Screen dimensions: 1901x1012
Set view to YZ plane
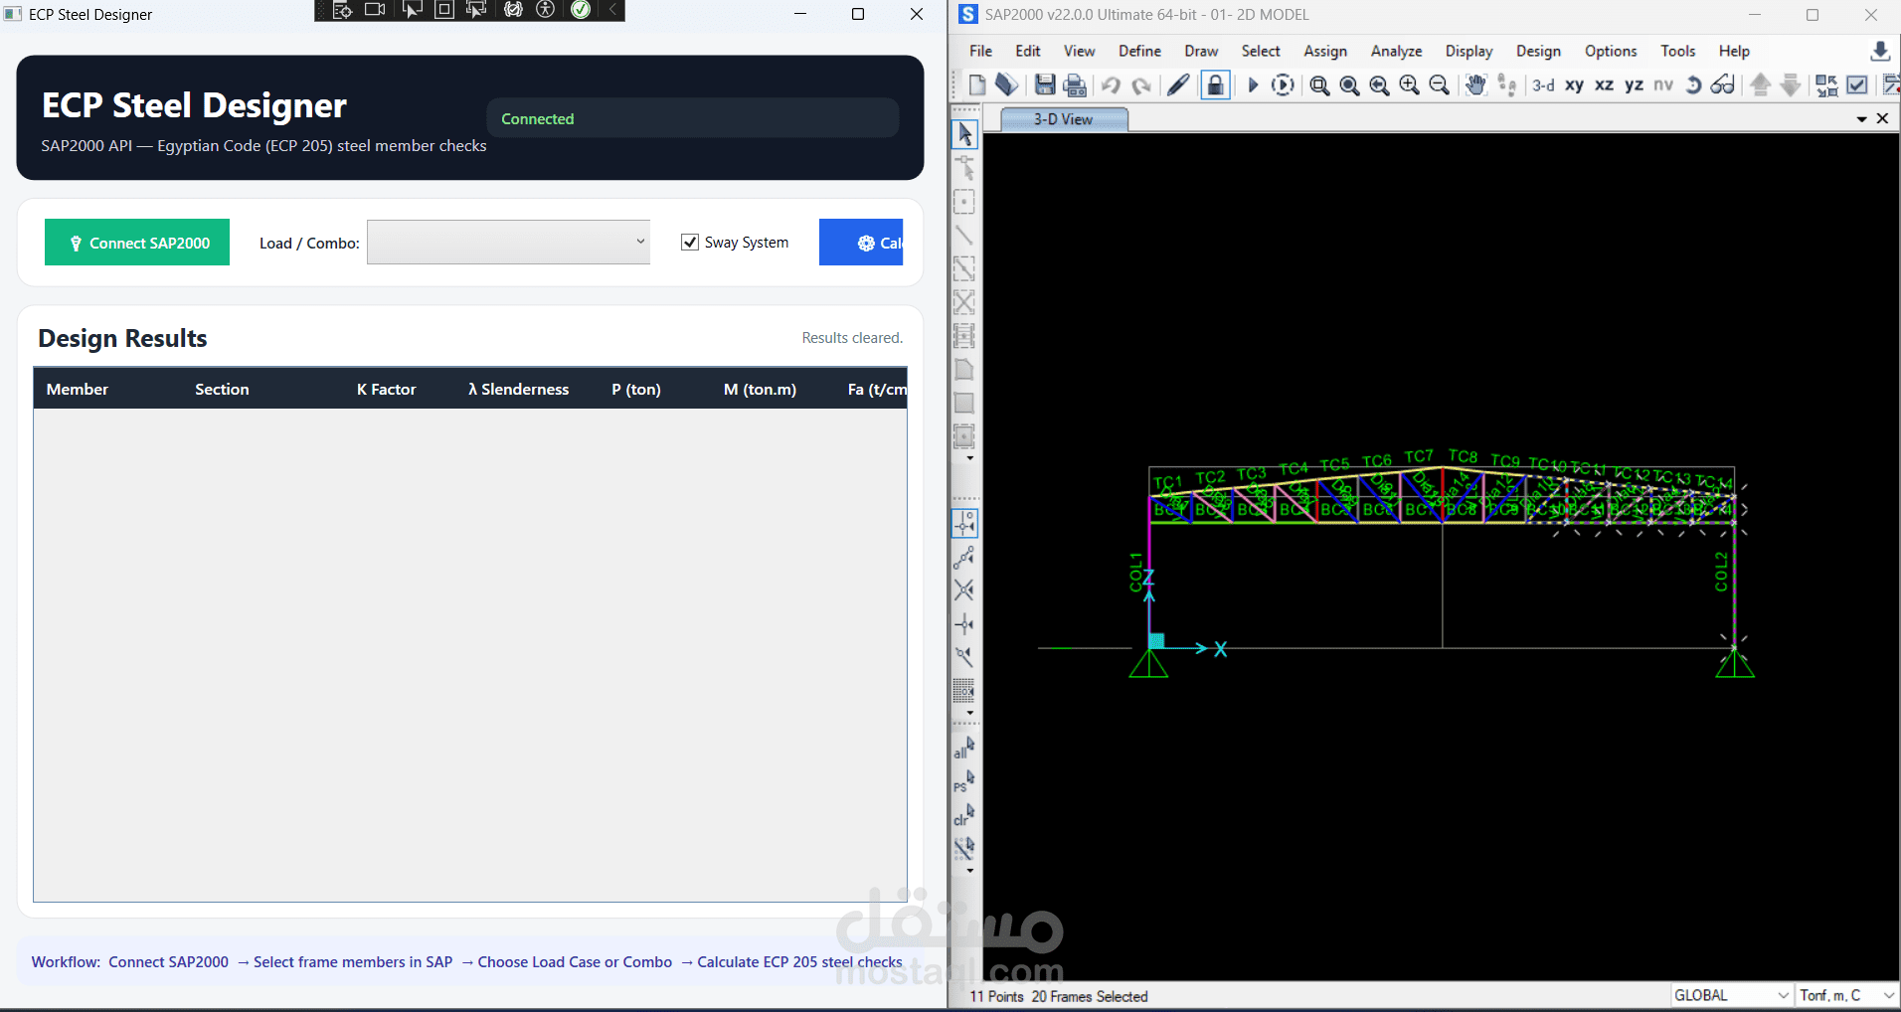(x=1634, y=85)
